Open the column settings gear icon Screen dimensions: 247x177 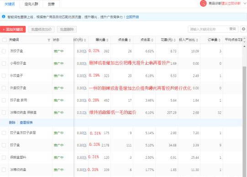pos(243,29)
